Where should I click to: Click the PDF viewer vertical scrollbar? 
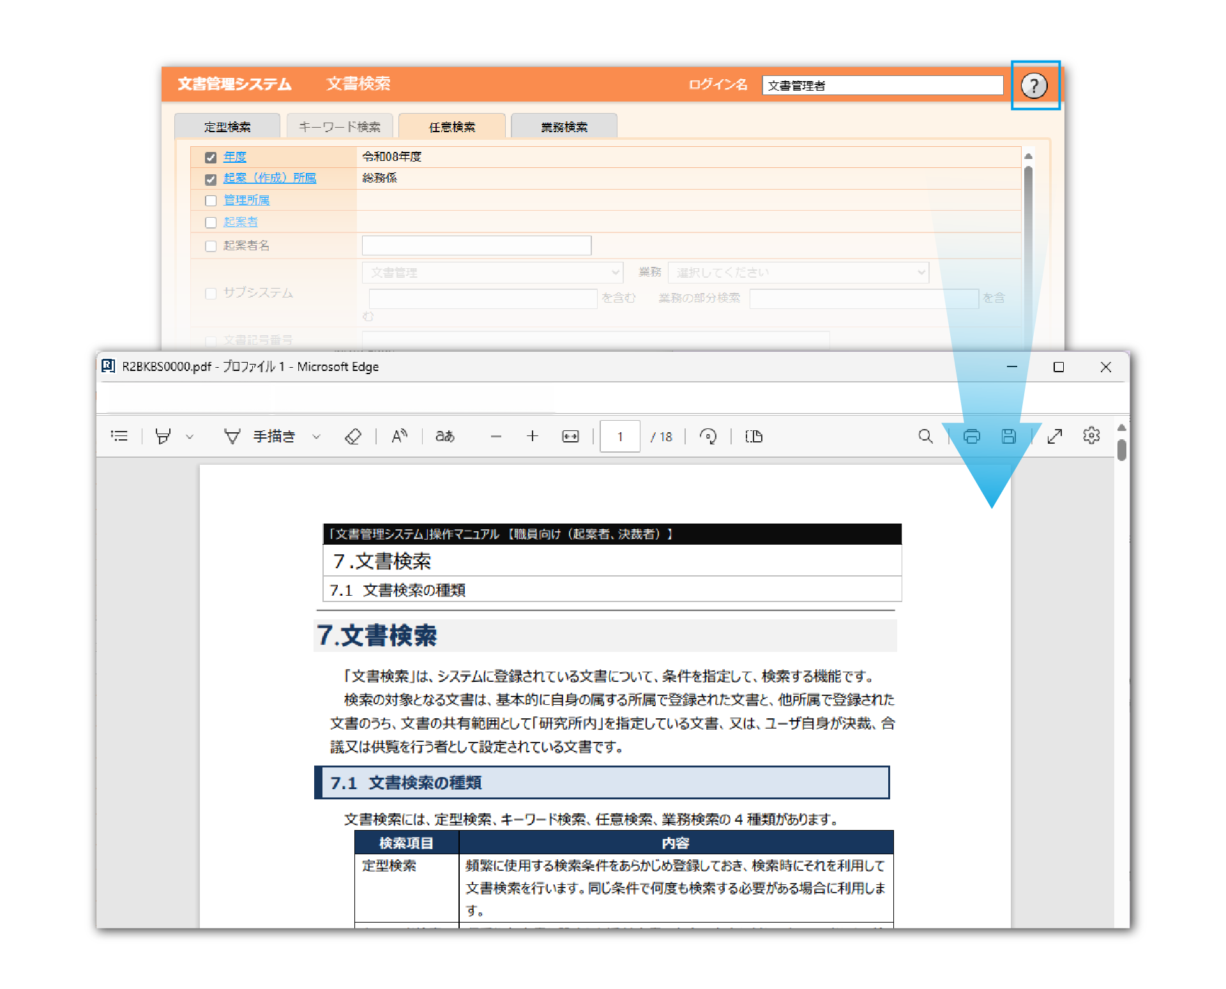[1122, 449]
